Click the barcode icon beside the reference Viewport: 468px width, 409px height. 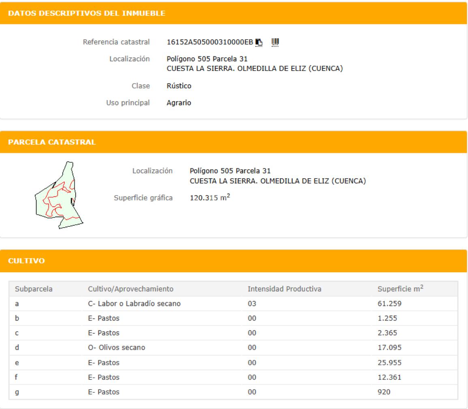click(x=275, y=41)
